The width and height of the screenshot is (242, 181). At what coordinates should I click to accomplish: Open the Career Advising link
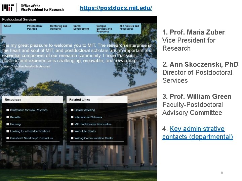coord(85,110)
